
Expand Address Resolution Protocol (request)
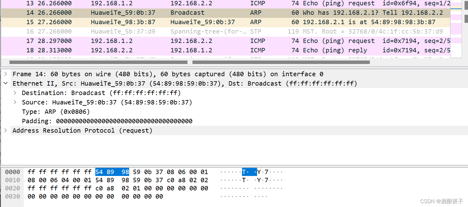[x=6, y=130]
